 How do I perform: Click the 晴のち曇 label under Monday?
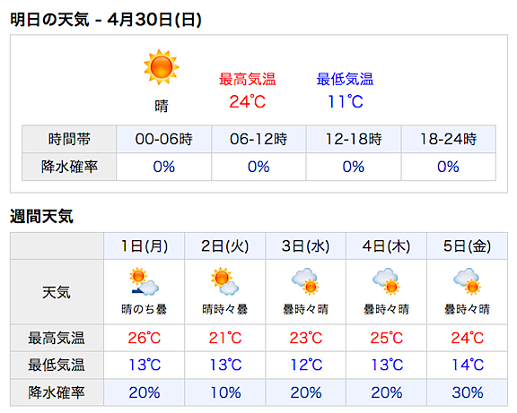(145, 309)
